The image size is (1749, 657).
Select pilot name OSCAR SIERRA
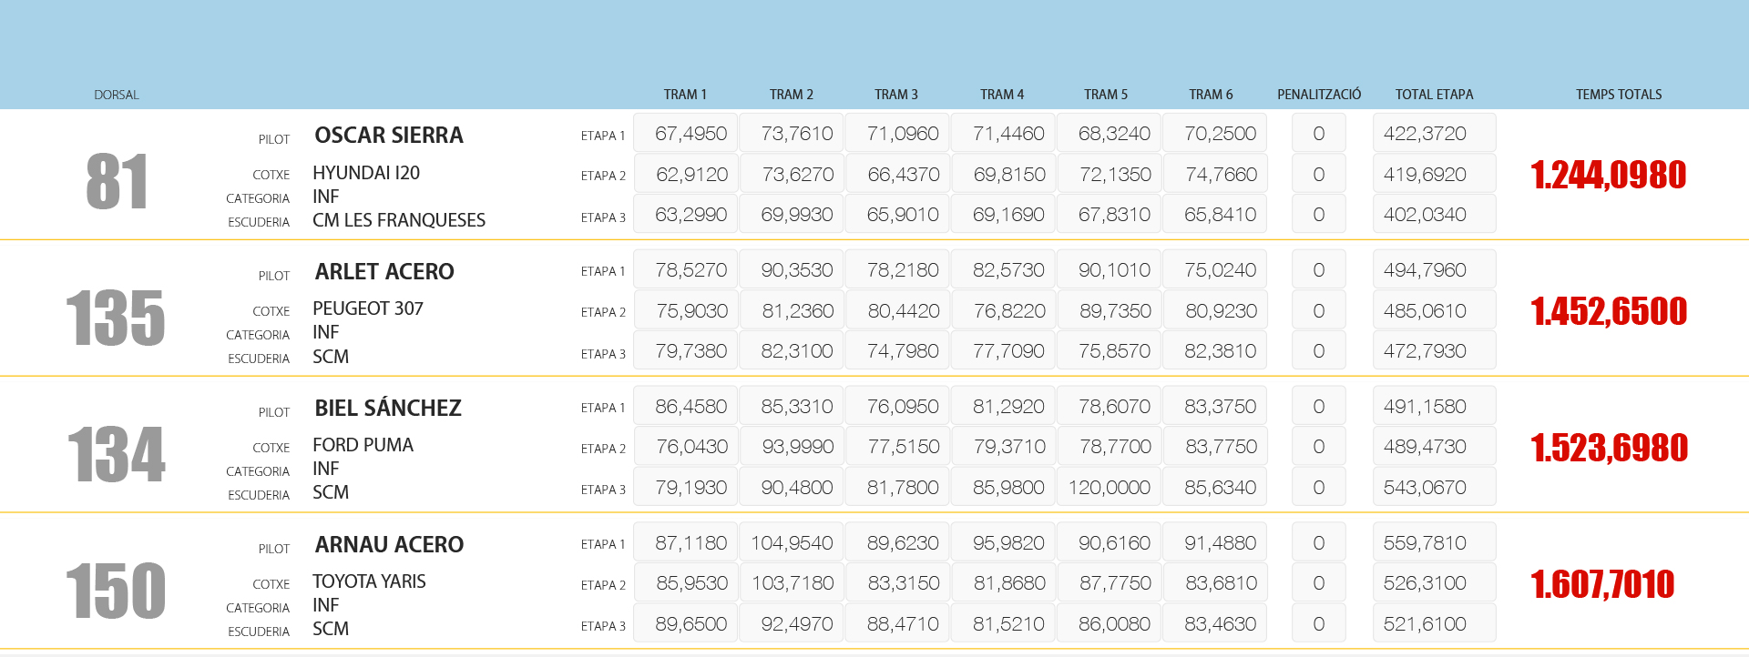(389, 136)
